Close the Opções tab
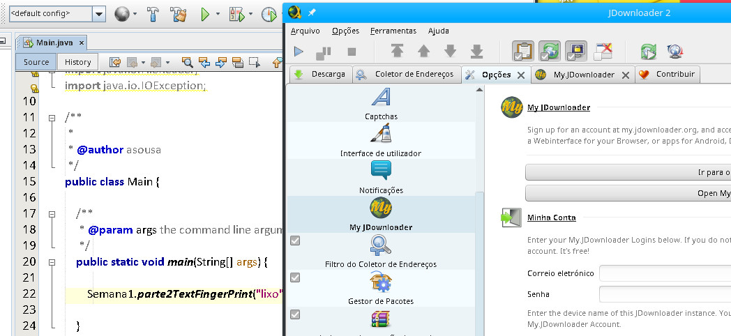This screenshot has width=731, height=336. coord(521,75)
